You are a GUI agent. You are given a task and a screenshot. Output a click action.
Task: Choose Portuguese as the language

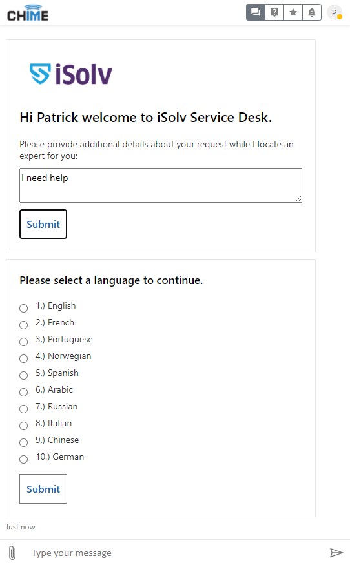tap(23, 342)
